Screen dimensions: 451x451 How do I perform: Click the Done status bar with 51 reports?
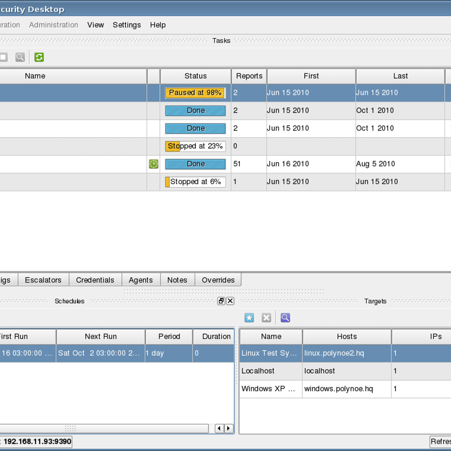coord(195,164)
